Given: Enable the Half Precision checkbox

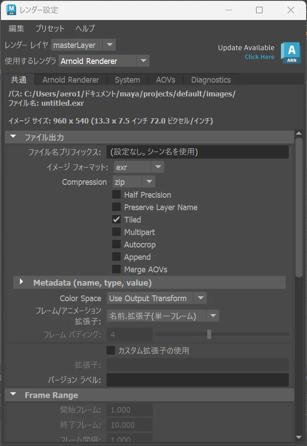Looking at the screenshot, I should (116, 195).
